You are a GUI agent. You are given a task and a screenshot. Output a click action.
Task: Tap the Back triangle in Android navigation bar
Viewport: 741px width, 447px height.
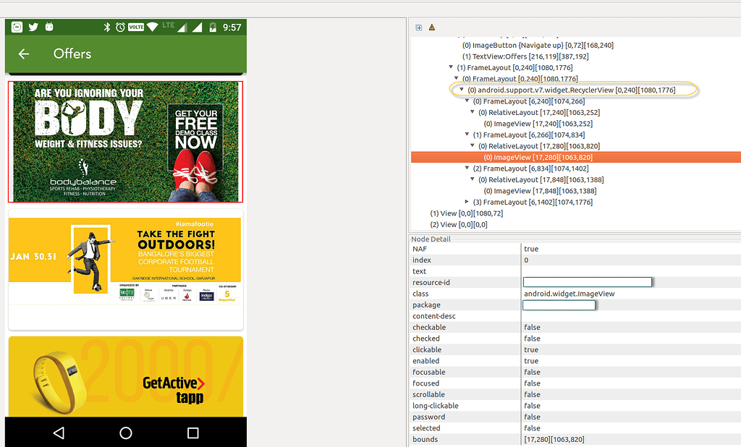60,432
